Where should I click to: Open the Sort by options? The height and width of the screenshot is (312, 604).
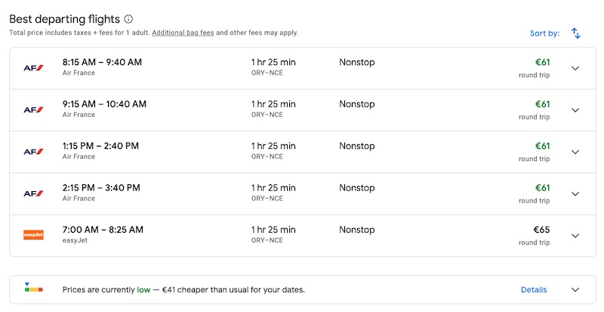544,33
